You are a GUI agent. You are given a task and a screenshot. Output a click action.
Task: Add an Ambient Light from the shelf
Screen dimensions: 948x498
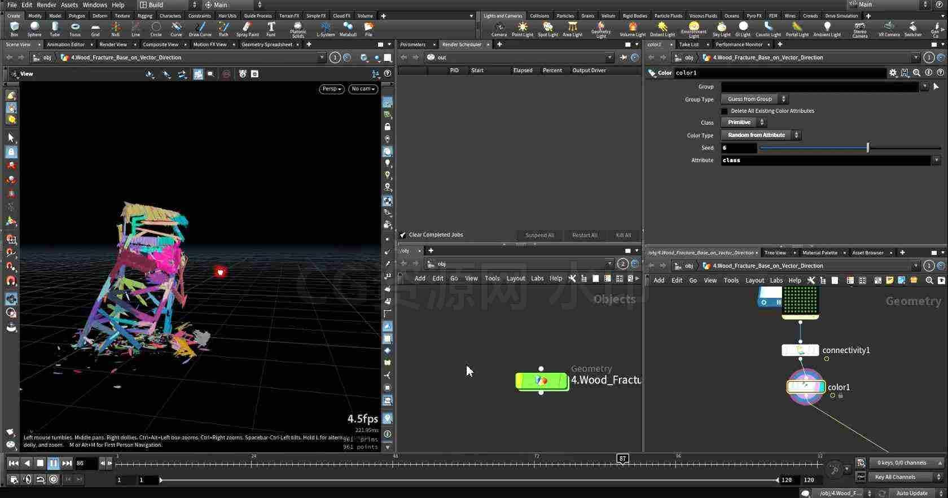click(x=827, y=29)
